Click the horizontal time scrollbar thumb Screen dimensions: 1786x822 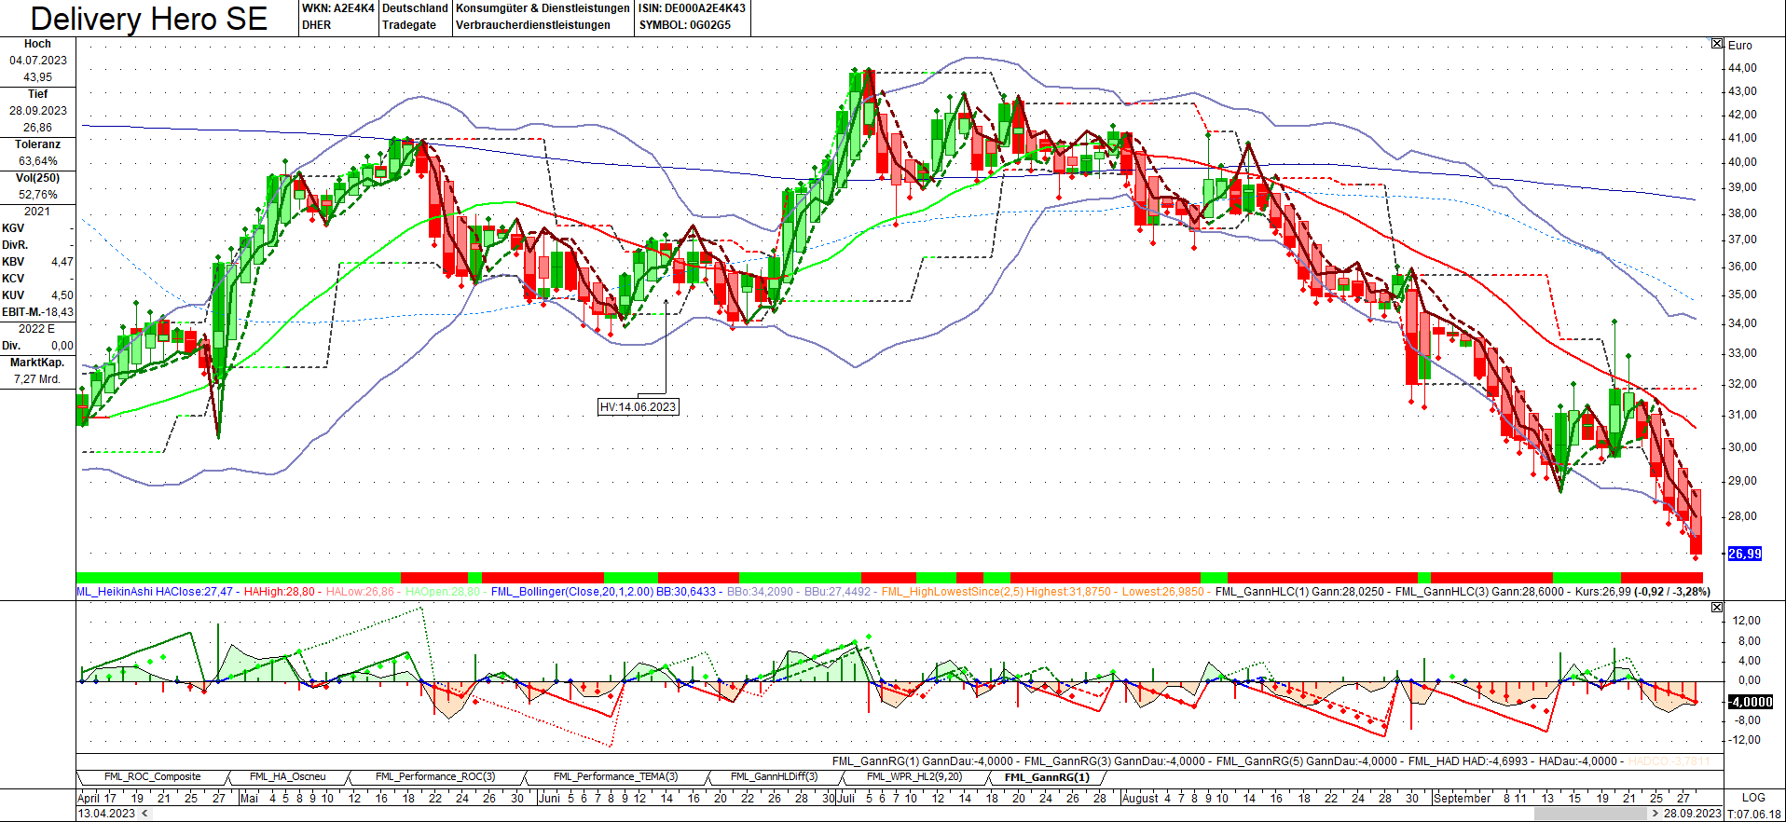pyautogui.click(x=1591, y=814)
